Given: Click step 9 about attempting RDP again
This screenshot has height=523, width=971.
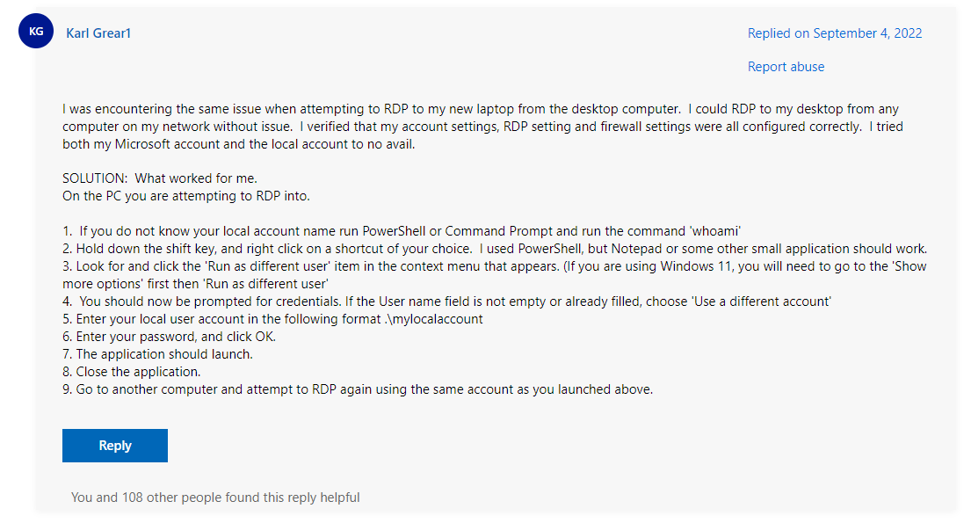Looking at the screenshot, I should (358, 389).
